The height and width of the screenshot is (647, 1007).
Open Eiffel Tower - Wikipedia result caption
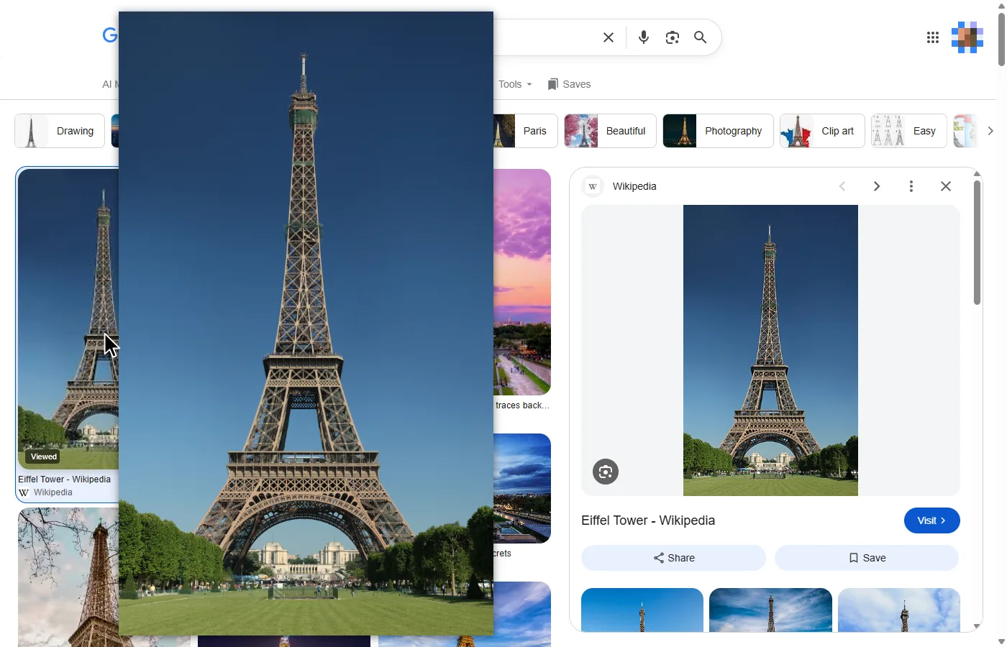tap(65, 479)
